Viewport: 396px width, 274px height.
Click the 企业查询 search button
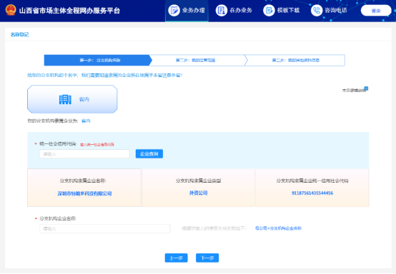tap(149, 153)
